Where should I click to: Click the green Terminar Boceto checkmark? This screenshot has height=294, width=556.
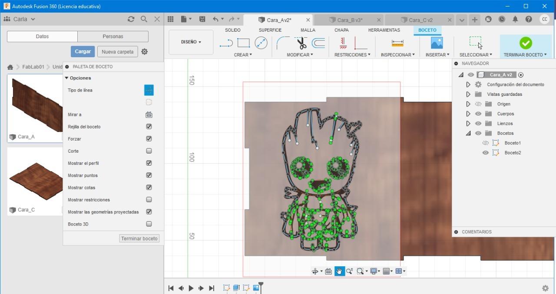tap(526, 42)
